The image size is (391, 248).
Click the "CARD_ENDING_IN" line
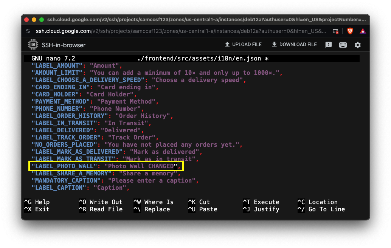click(x=95, y=87)
